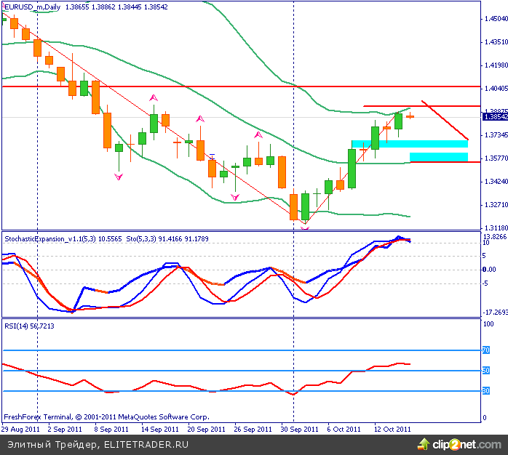Click the 12 Oct 2011 date label

point(392,430)
